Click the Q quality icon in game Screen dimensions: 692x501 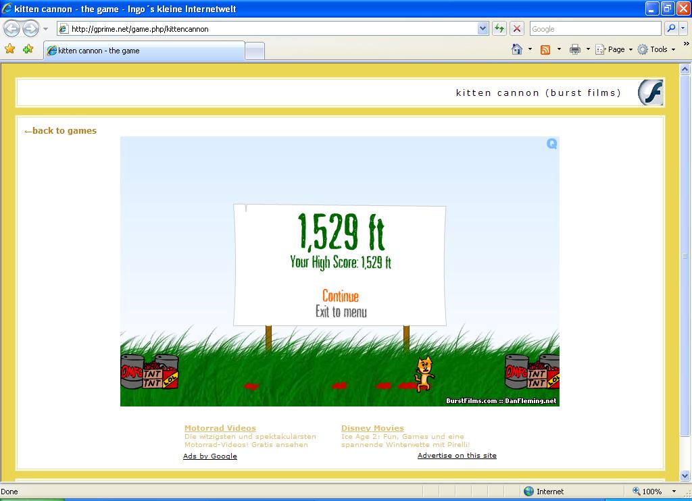click(551, 144)
